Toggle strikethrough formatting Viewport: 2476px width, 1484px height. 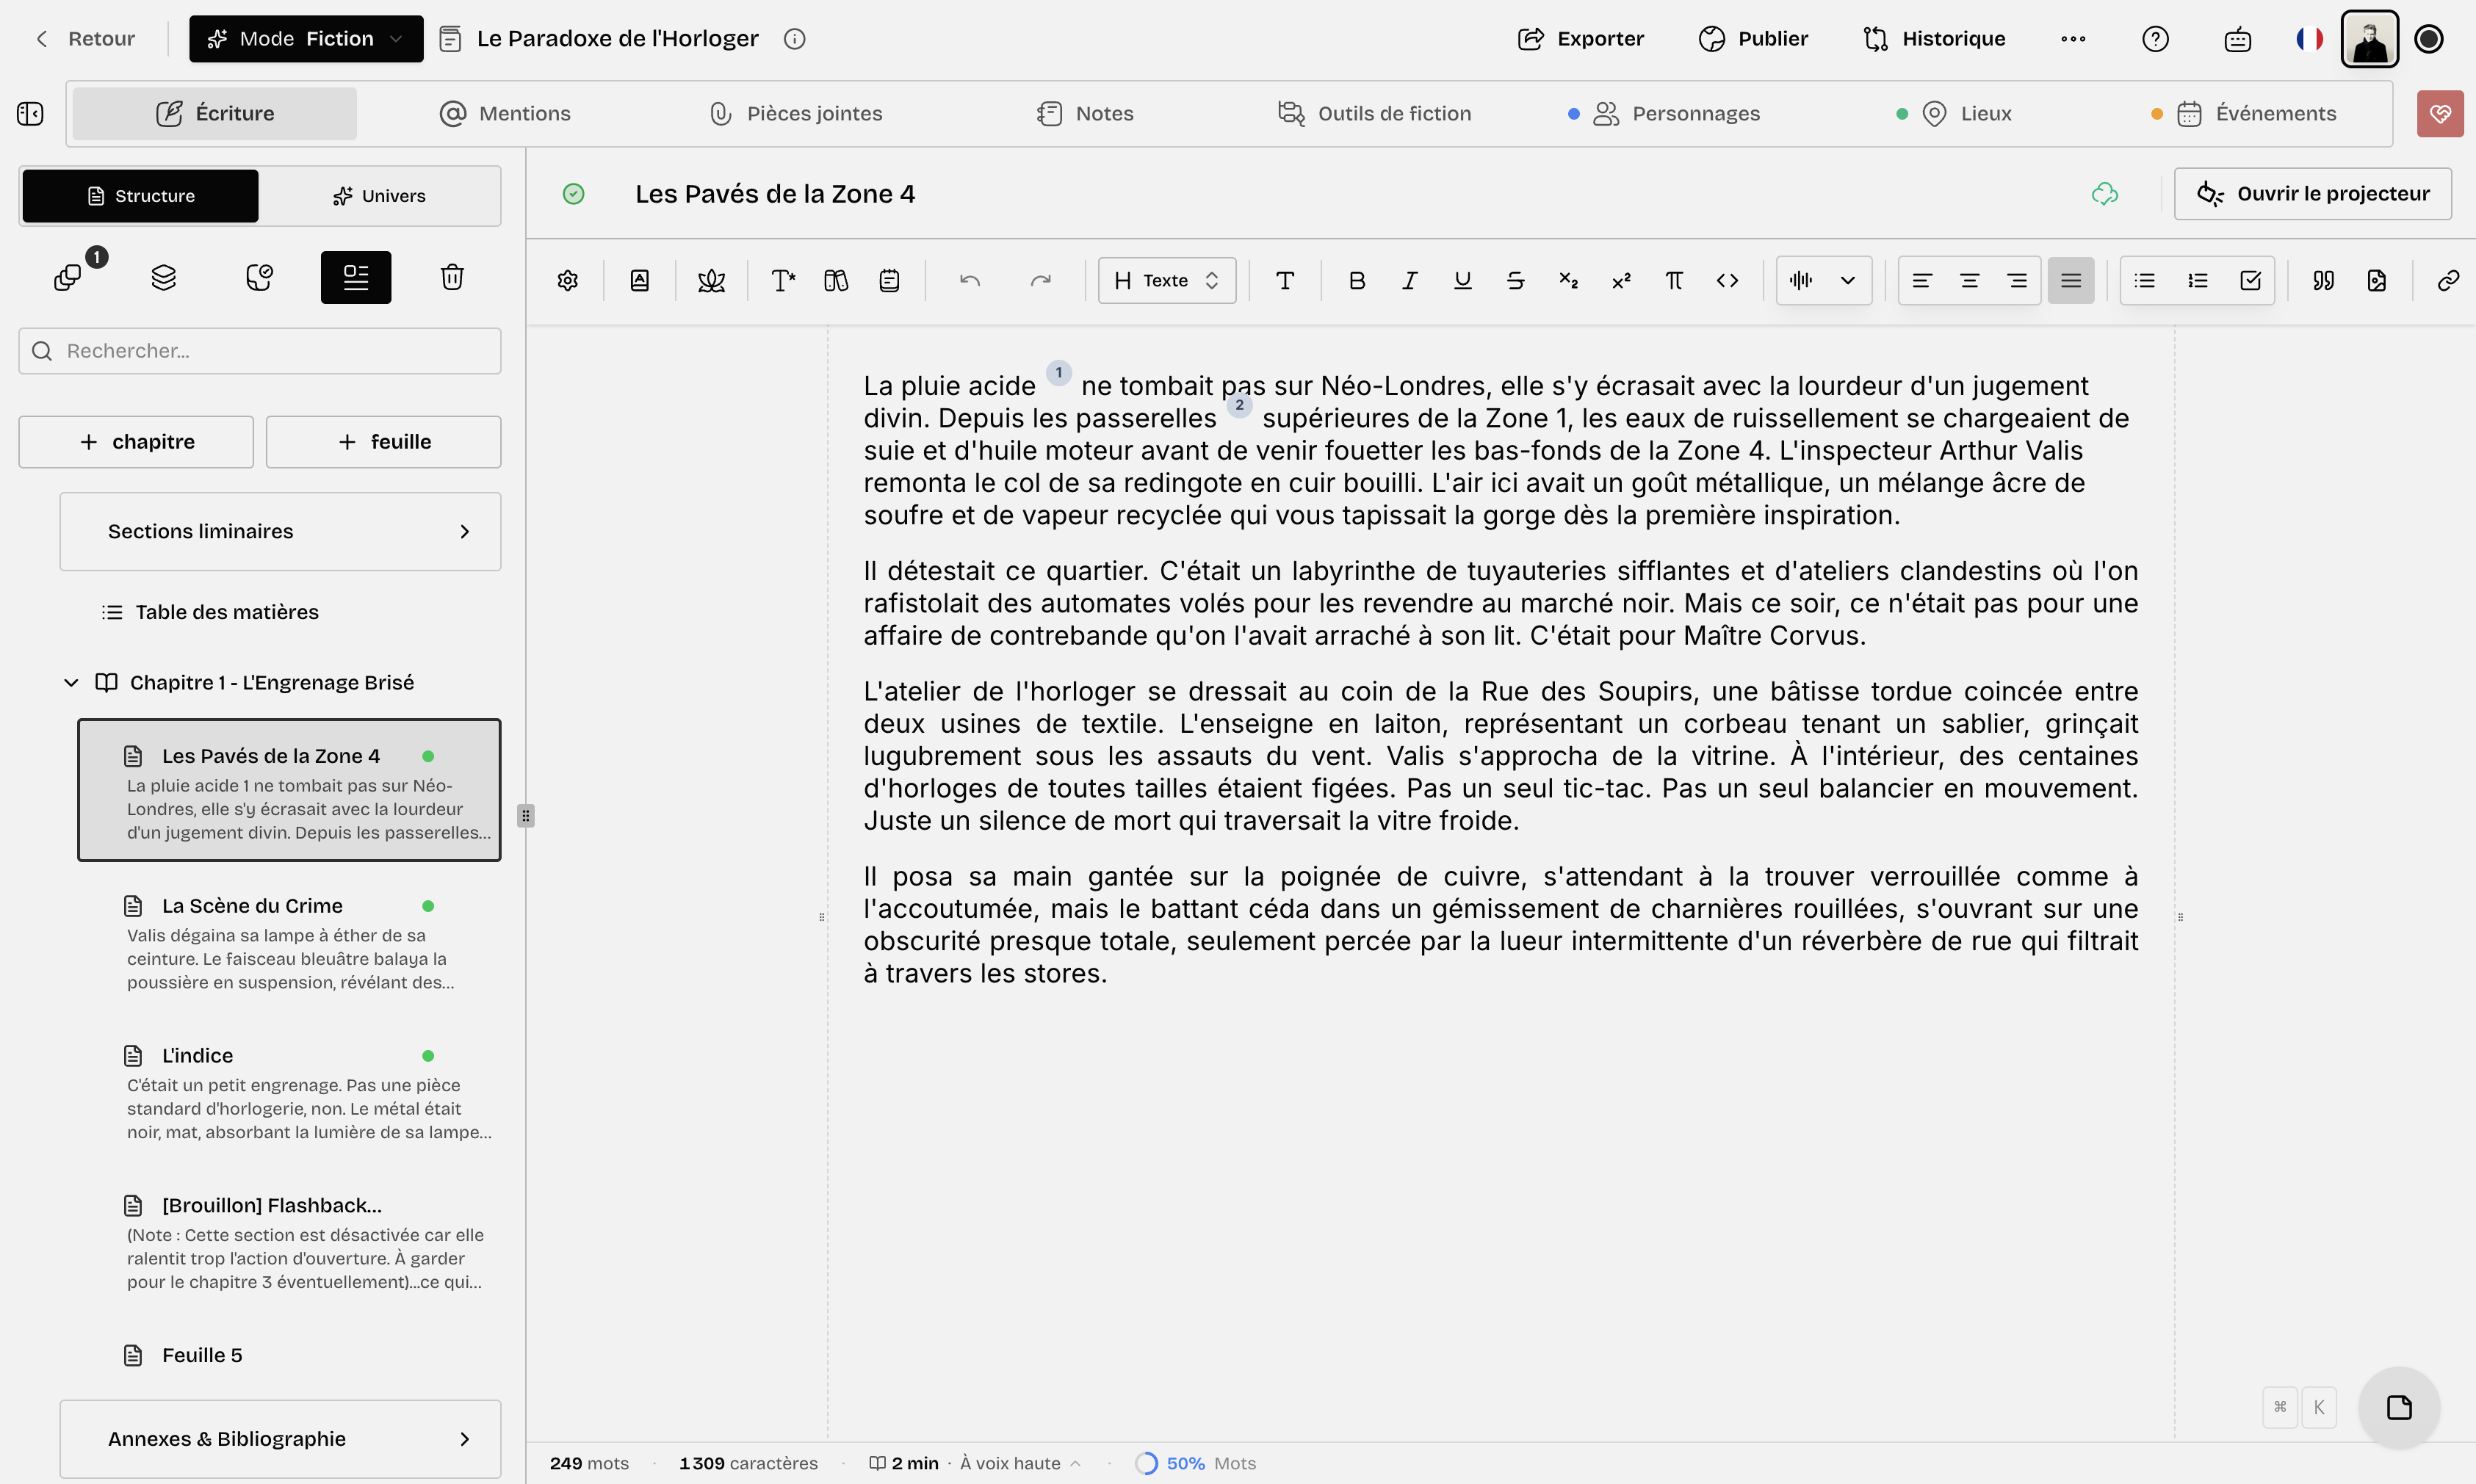[x=1515, y=280]
